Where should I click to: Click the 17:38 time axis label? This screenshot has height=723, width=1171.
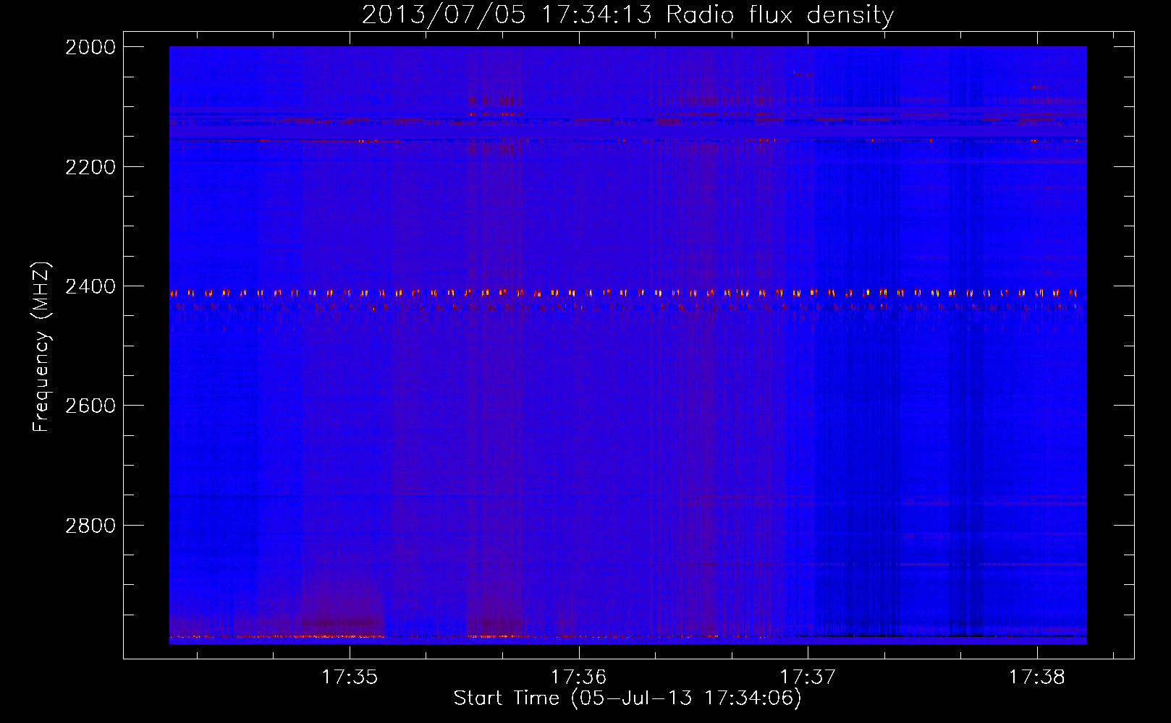point(1037,677)
